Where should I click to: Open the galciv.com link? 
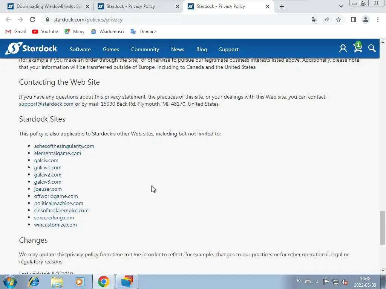[x=46, y=160]
